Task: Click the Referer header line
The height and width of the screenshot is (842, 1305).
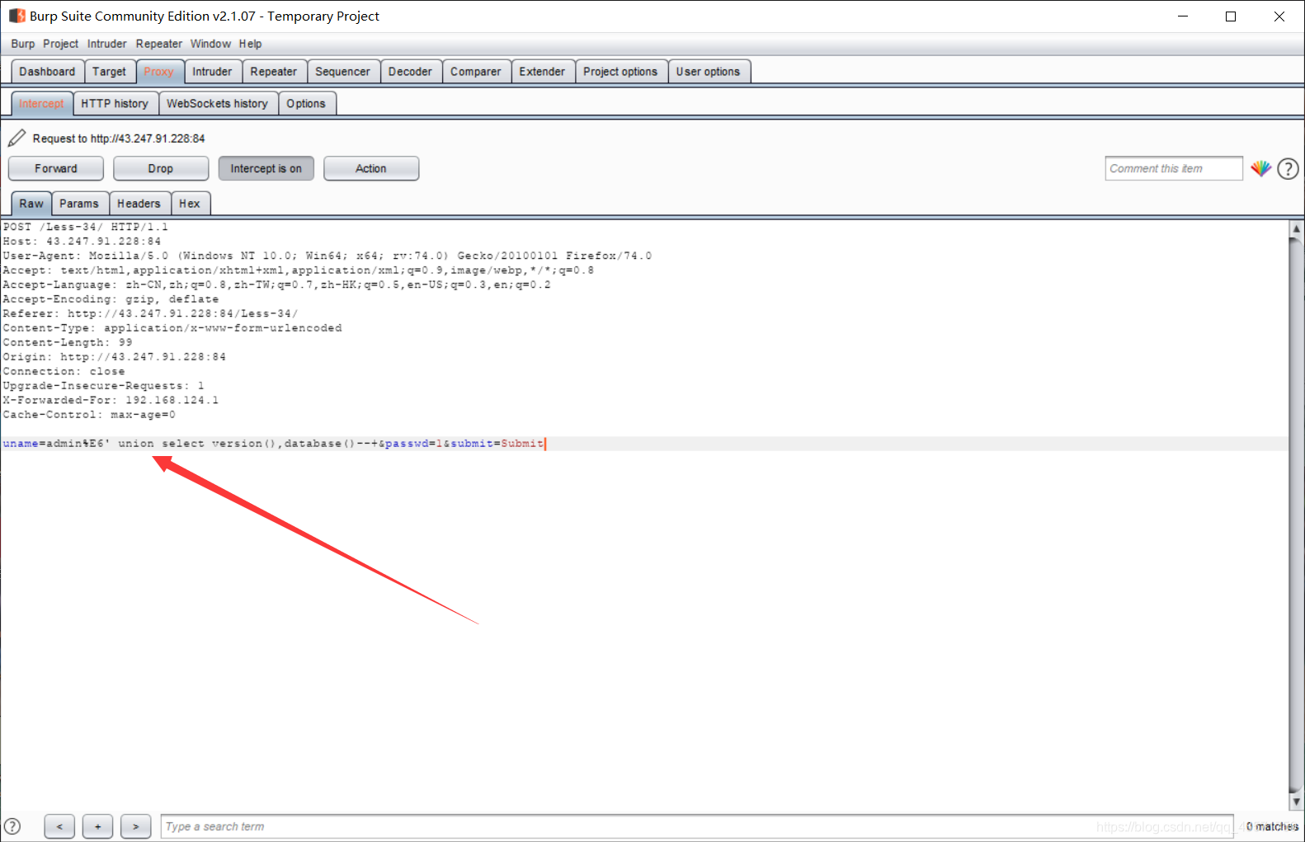Action: coord(150,313)
